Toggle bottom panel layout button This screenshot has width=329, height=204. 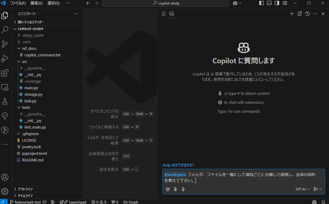(269, 3)
